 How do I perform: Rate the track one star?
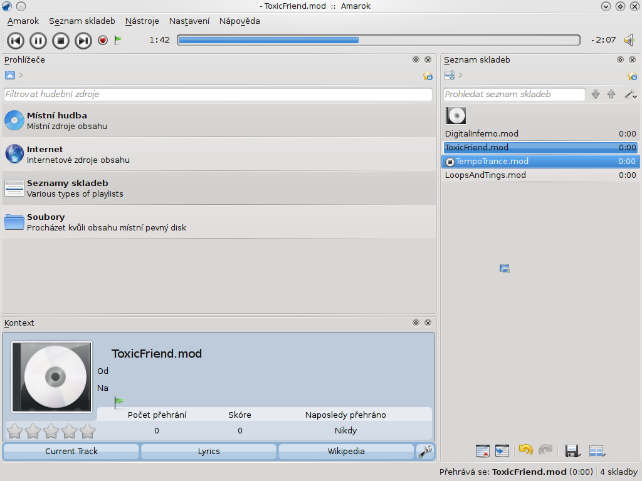pos(15,431)
